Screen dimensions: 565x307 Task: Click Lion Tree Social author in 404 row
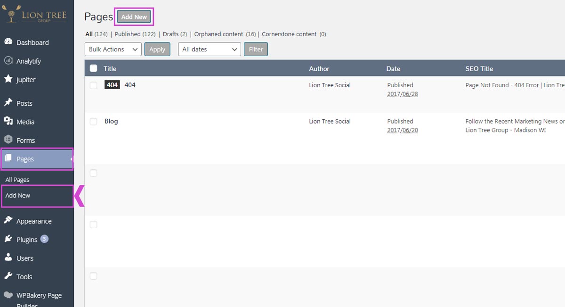330,85
